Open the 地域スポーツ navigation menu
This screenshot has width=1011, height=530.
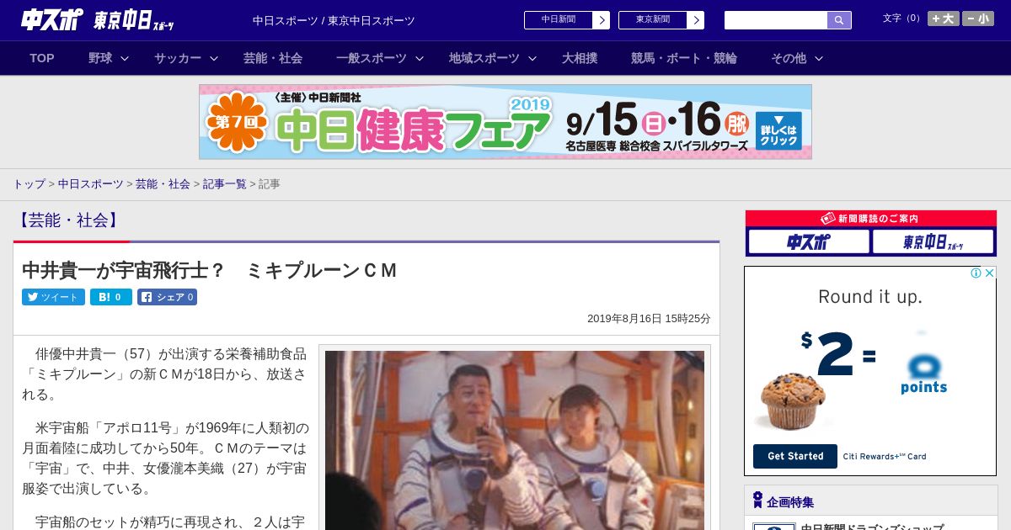(484, 58)
